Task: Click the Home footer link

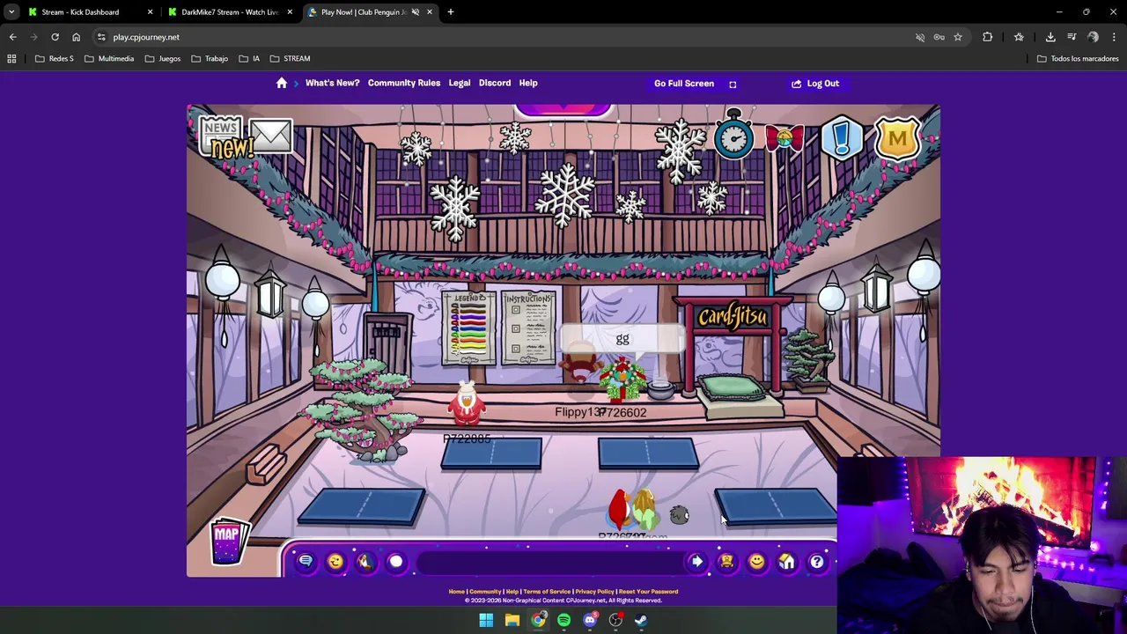Action: point(456,592)
